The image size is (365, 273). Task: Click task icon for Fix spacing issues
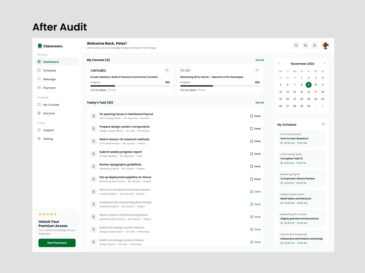[93, 116]
